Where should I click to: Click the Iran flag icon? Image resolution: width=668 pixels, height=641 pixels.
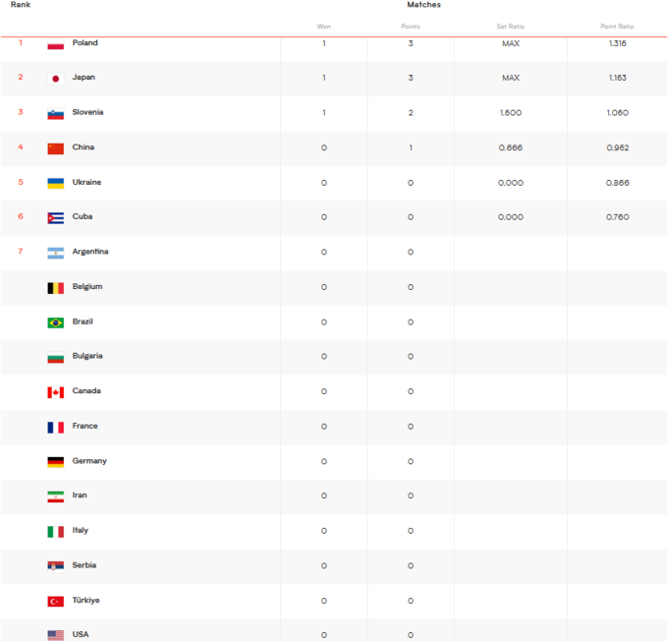pos(55,496)
